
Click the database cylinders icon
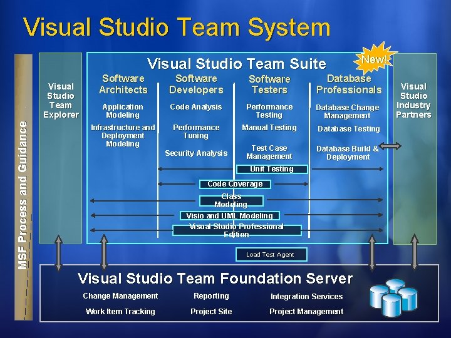pyautogui.click(x=393, y=297)
